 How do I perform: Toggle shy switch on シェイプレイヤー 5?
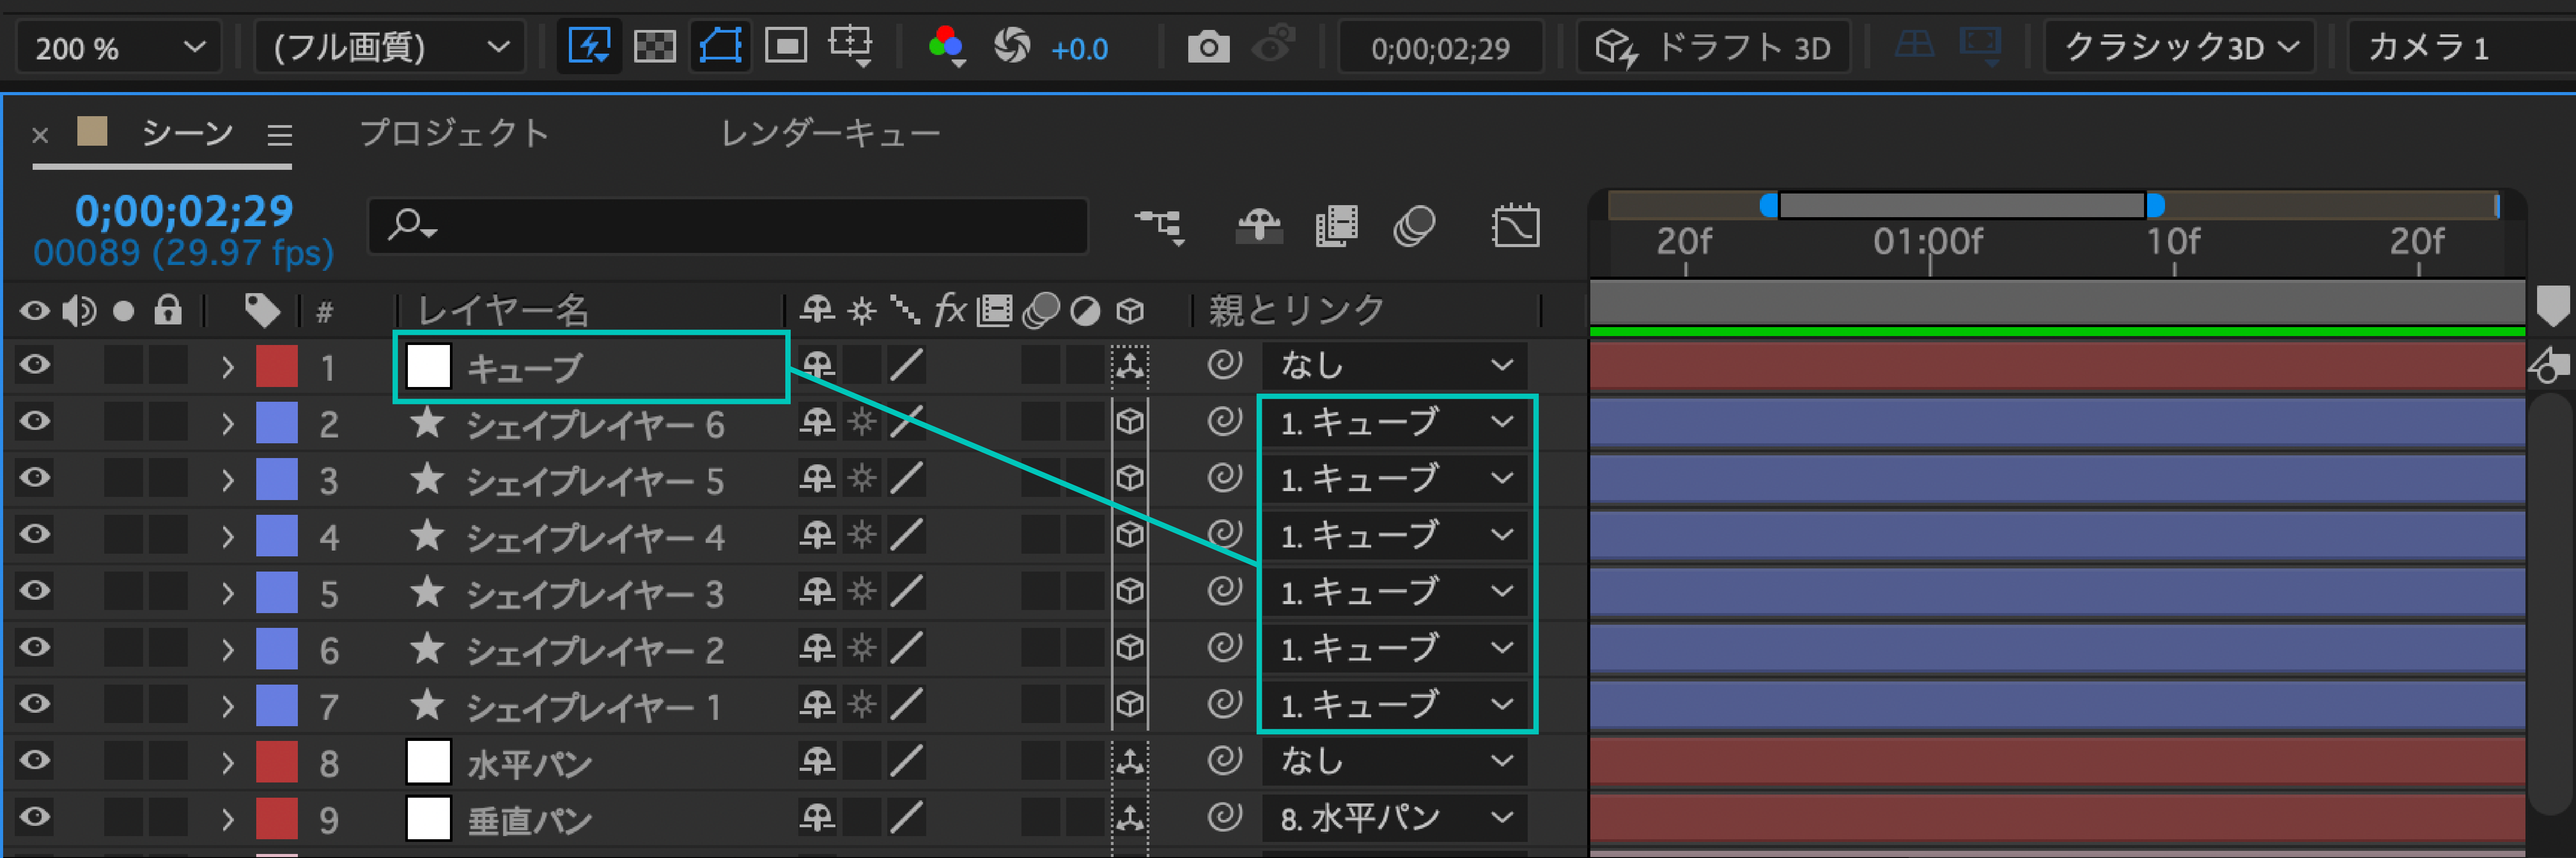[817, 479]
